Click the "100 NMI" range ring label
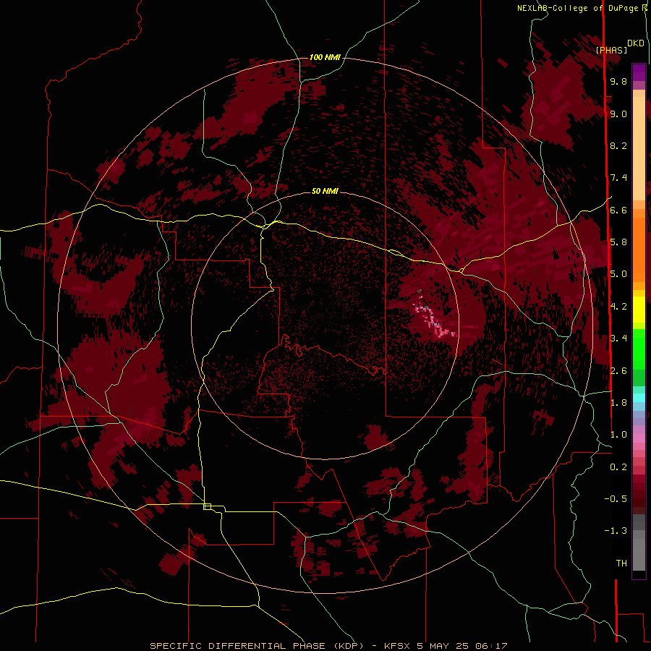The image size is (651, 651). 325,57
